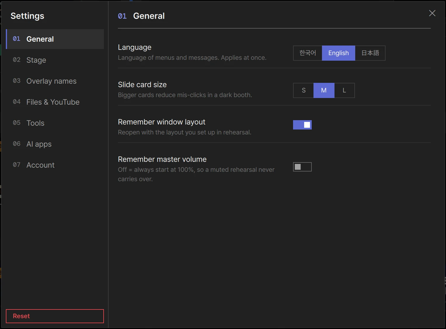Disable the Remember window layout toggle
446x329 pixels.
pos(302,125)
